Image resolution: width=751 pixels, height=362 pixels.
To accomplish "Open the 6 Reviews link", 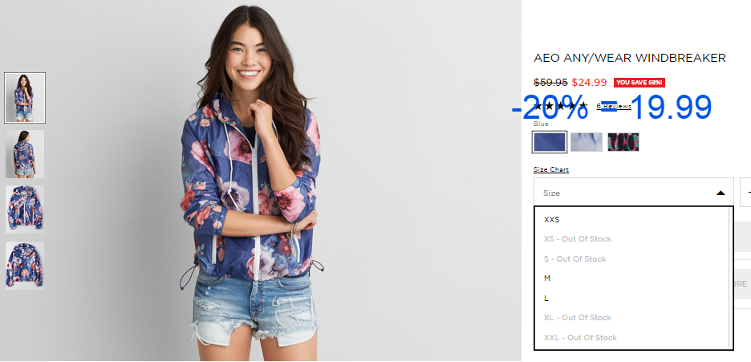I will 614,106.
